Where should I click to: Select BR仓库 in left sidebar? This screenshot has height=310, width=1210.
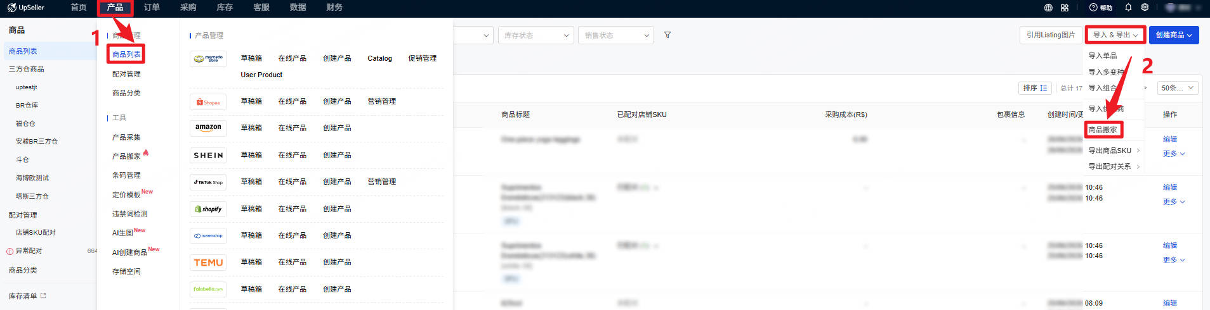27,105
